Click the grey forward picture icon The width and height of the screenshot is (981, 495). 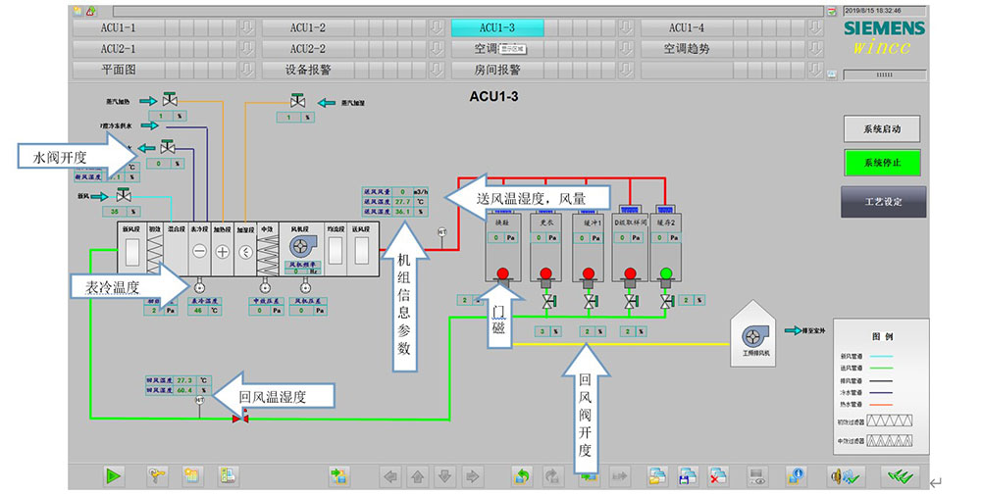pyautogui.click(x=551, y=476)
